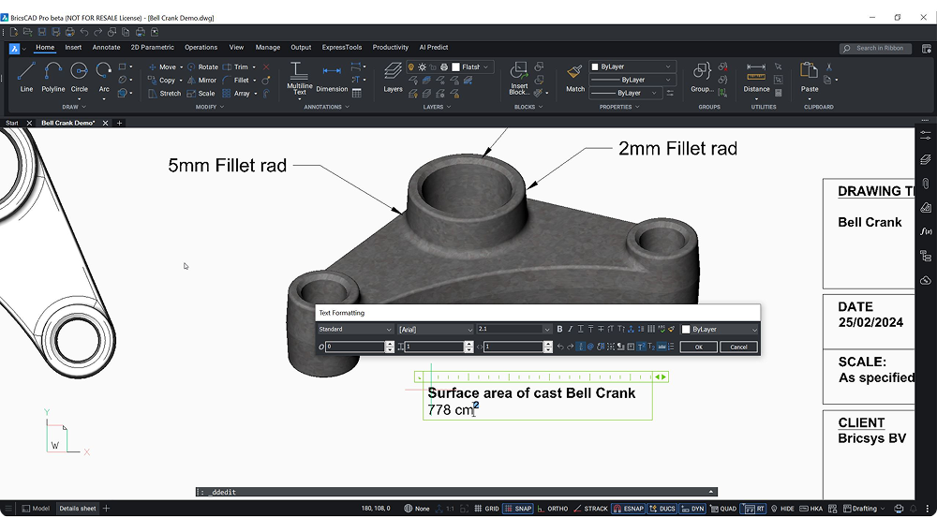The height and width of the screenshot is (517, 937).
Task: Open the text height 2.1 dropdown
Action: 513,330
